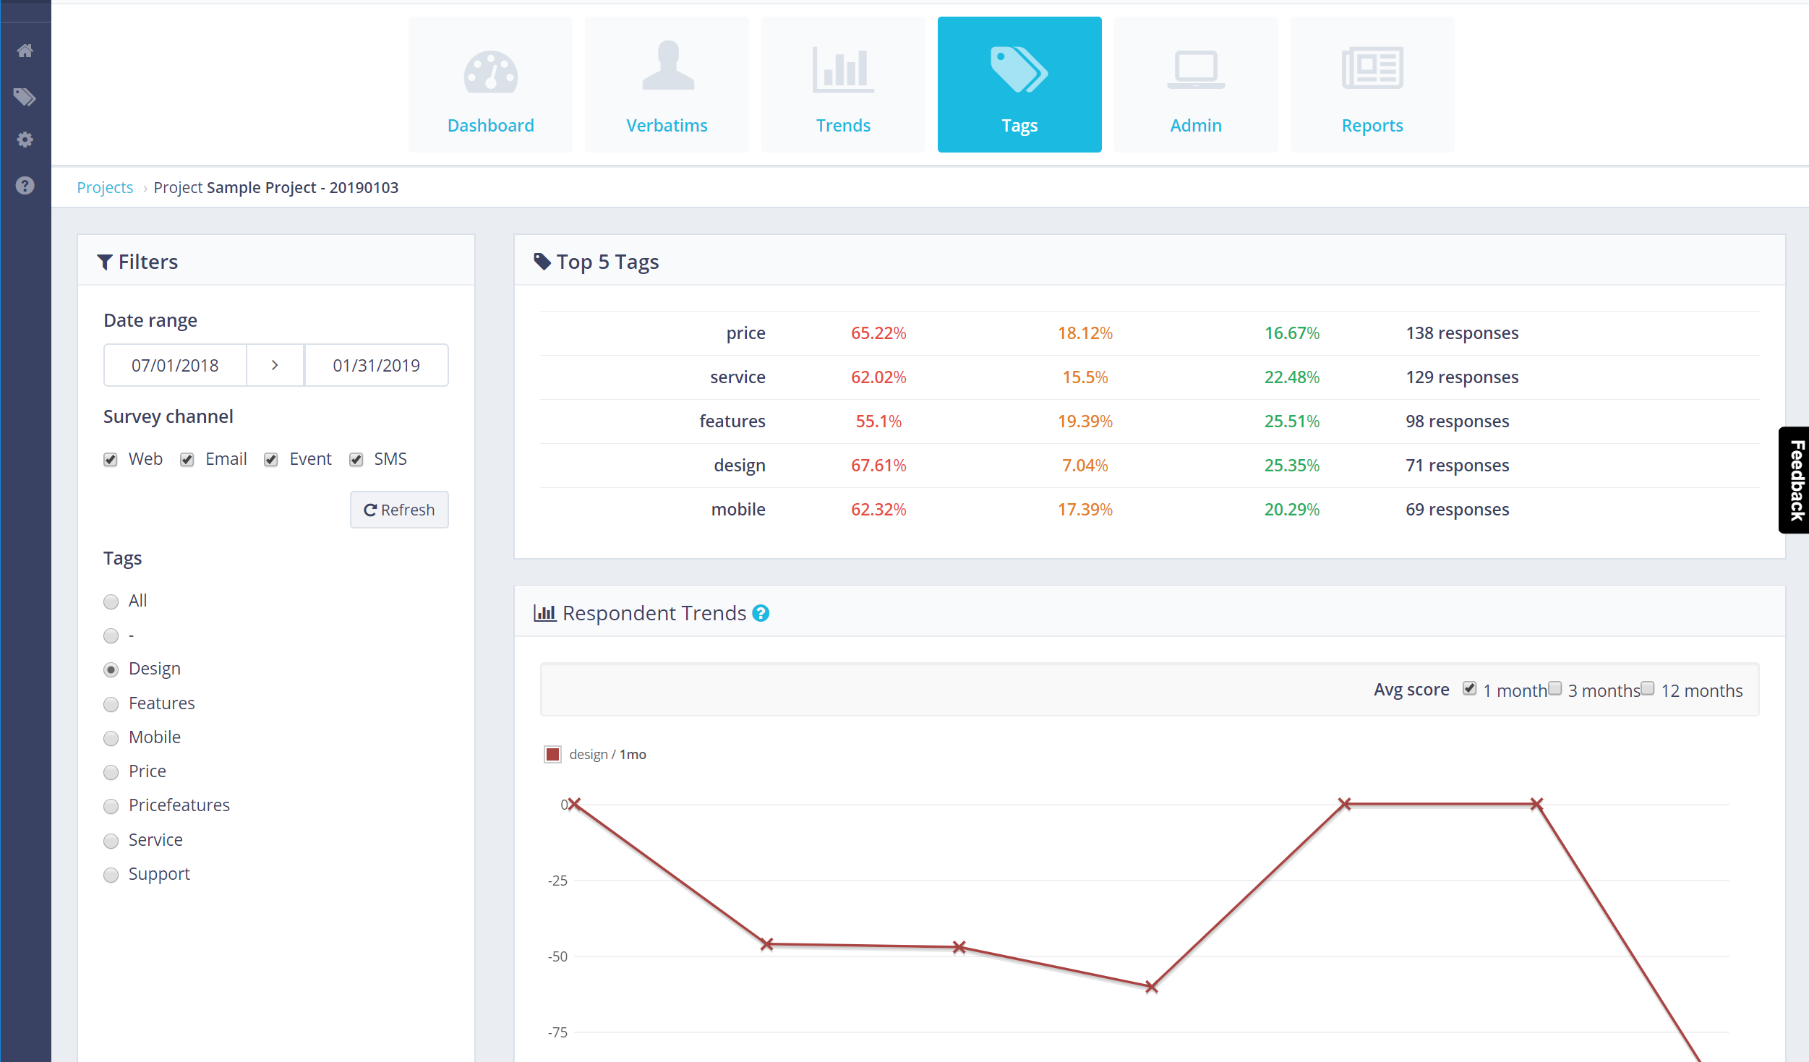
Task: Uncheck the SMS survey channel
Action: point(356,460)
